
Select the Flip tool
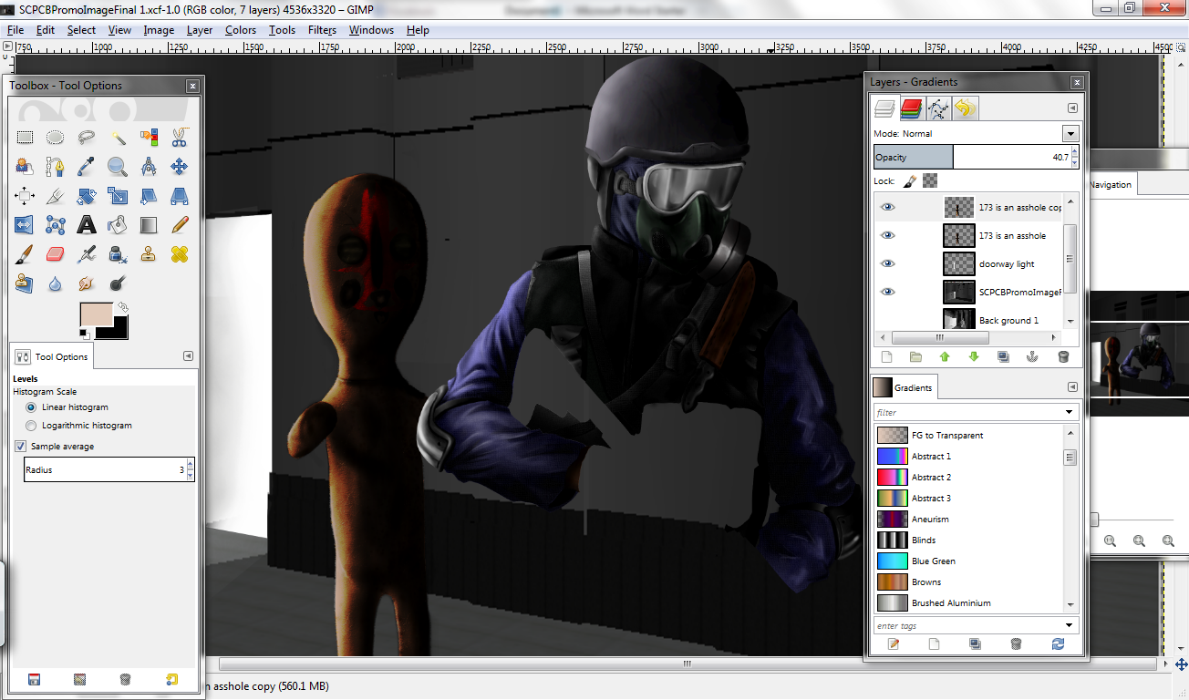point(25,224)
